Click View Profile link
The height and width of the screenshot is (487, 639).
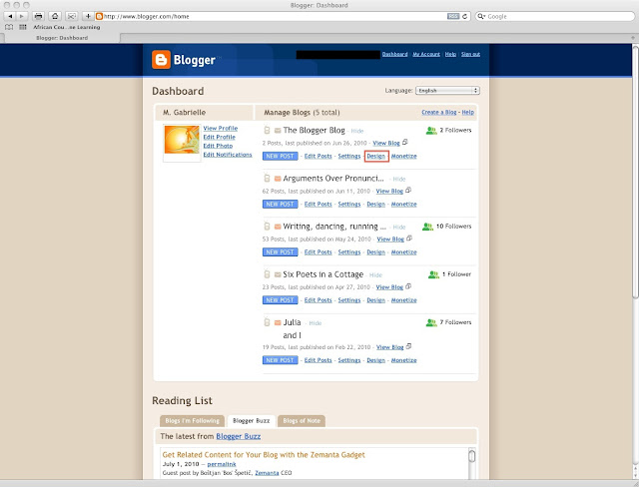click(x=220, y=129)
